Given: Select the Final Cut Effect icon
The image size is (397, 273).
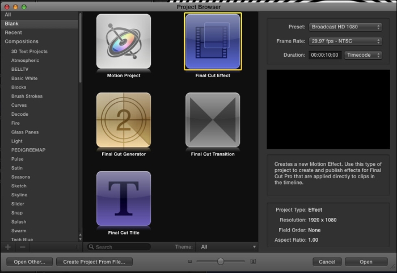Looking at the screenshot, I should coord(213,41).
